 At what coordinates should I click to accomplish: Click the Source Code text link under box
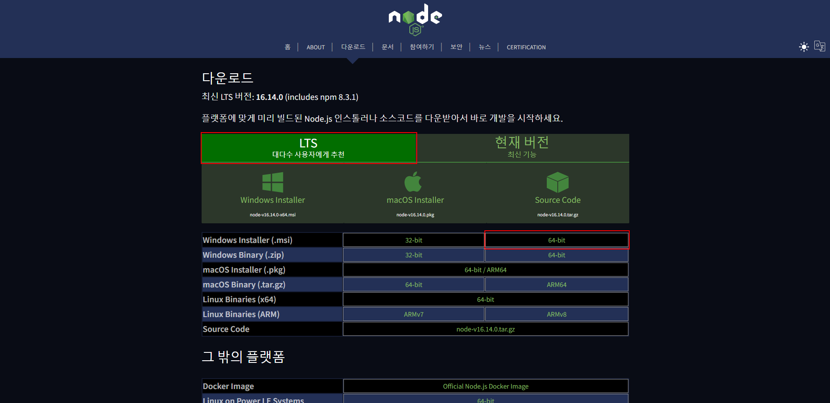[x=558, y=200]
